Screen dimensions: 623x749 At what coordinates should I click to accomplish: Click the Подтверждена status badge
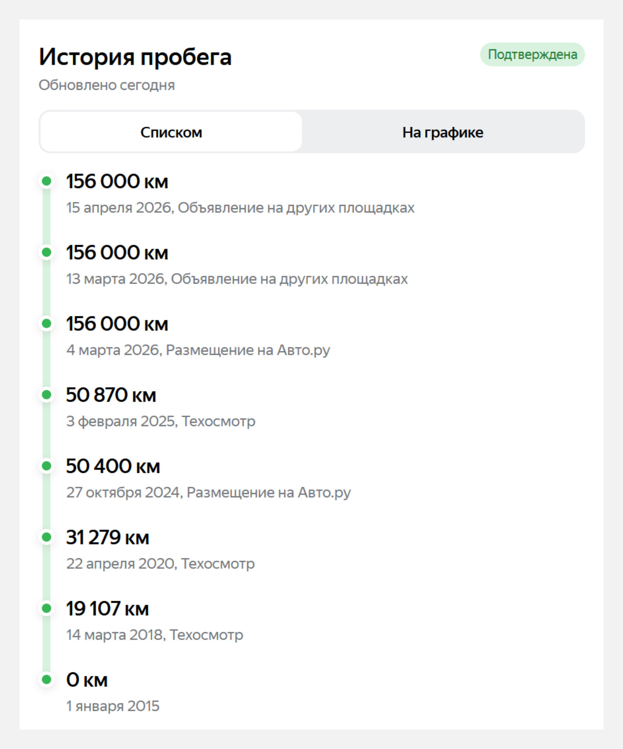tap(532, 54)
